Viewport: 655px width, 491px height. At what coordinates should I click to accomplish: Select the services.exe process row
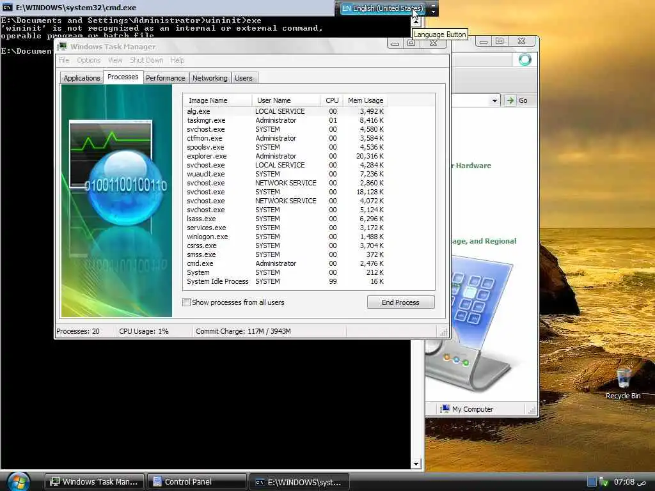tap(285, 228)
